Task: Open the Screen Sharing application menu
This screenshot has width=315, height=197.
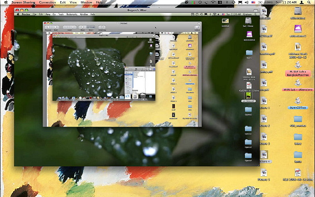Action: click(23, 2)
